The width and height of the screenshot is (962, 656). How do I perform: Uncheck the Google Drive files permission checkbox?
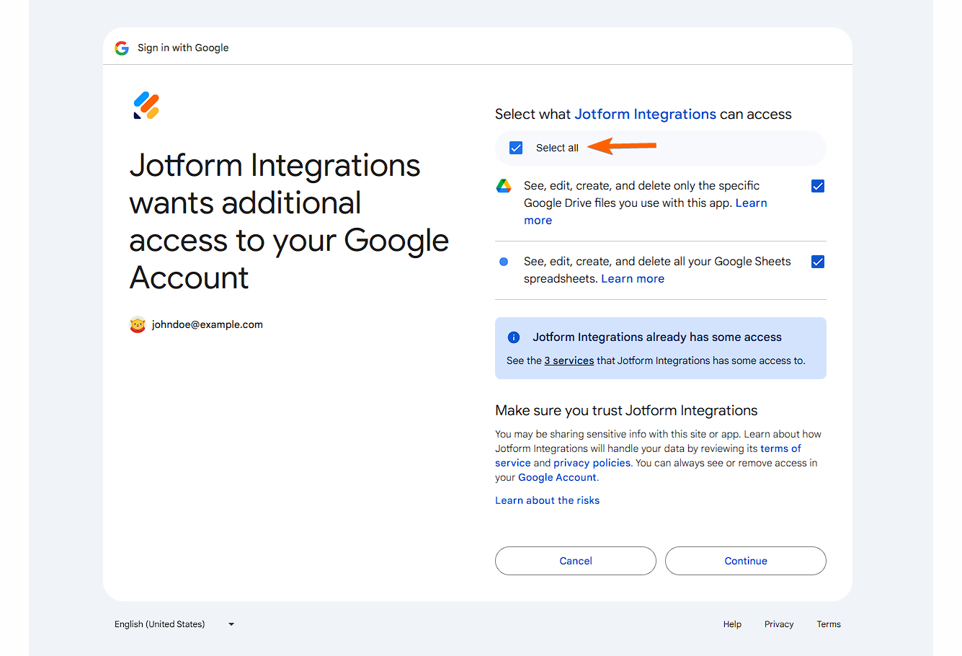tap(818, 186)
